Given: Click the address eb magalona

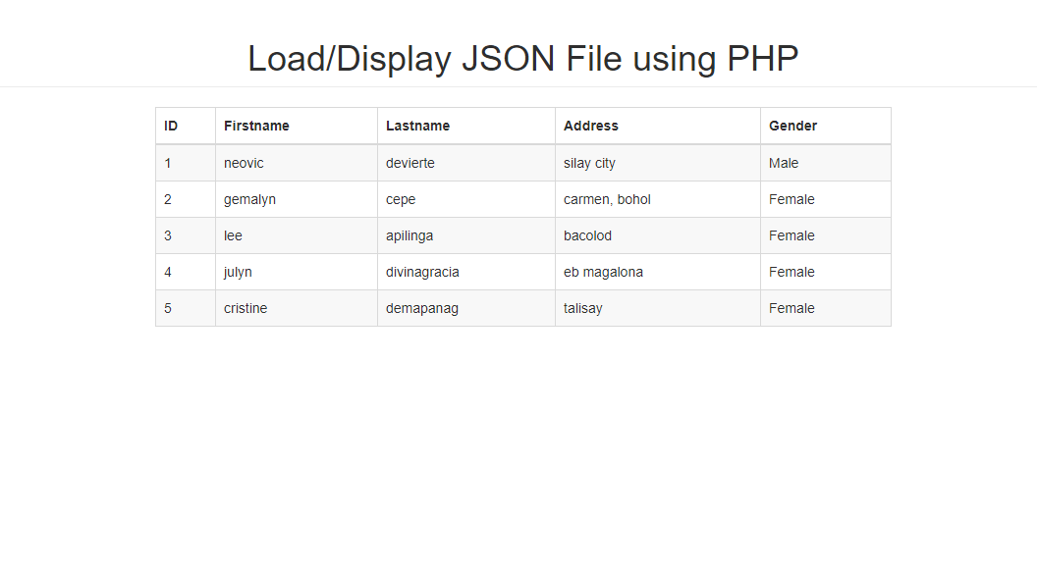Looking at the screenshot, I should (x=603, y=272).
